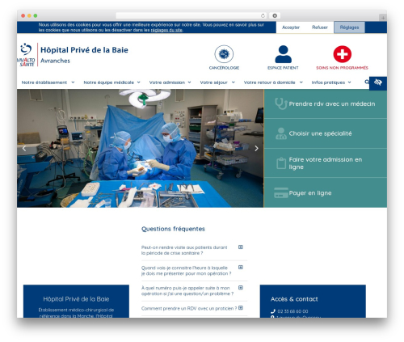The image size is (404, 342).
Task: Click the Vivalto Santé logo
Action: 26,55
